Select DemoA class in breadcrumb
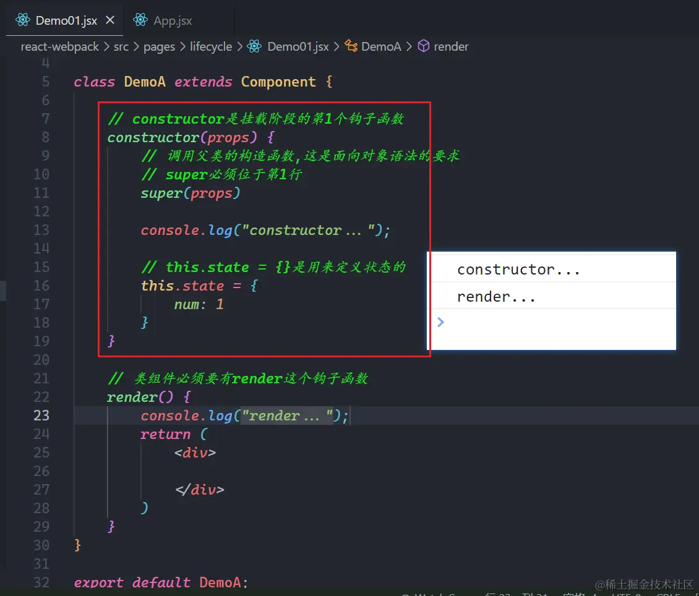The height and width of the screenshot is (596, 699). [x=381, y=46]
